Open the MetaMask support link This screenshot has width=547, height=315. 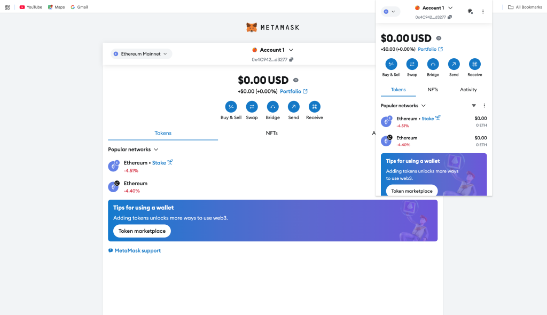coord(137,250)
